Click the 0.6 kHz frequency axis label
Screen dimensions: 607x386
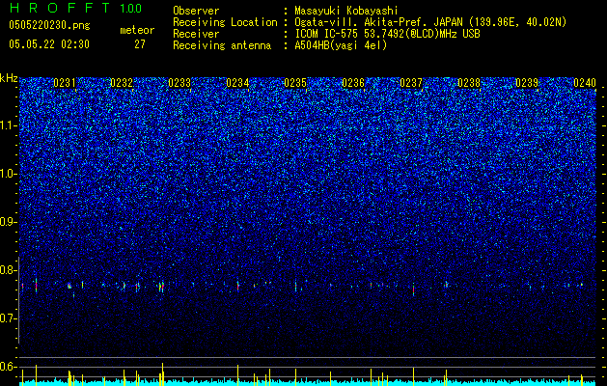pyautogui.click(x=7, y=367)
